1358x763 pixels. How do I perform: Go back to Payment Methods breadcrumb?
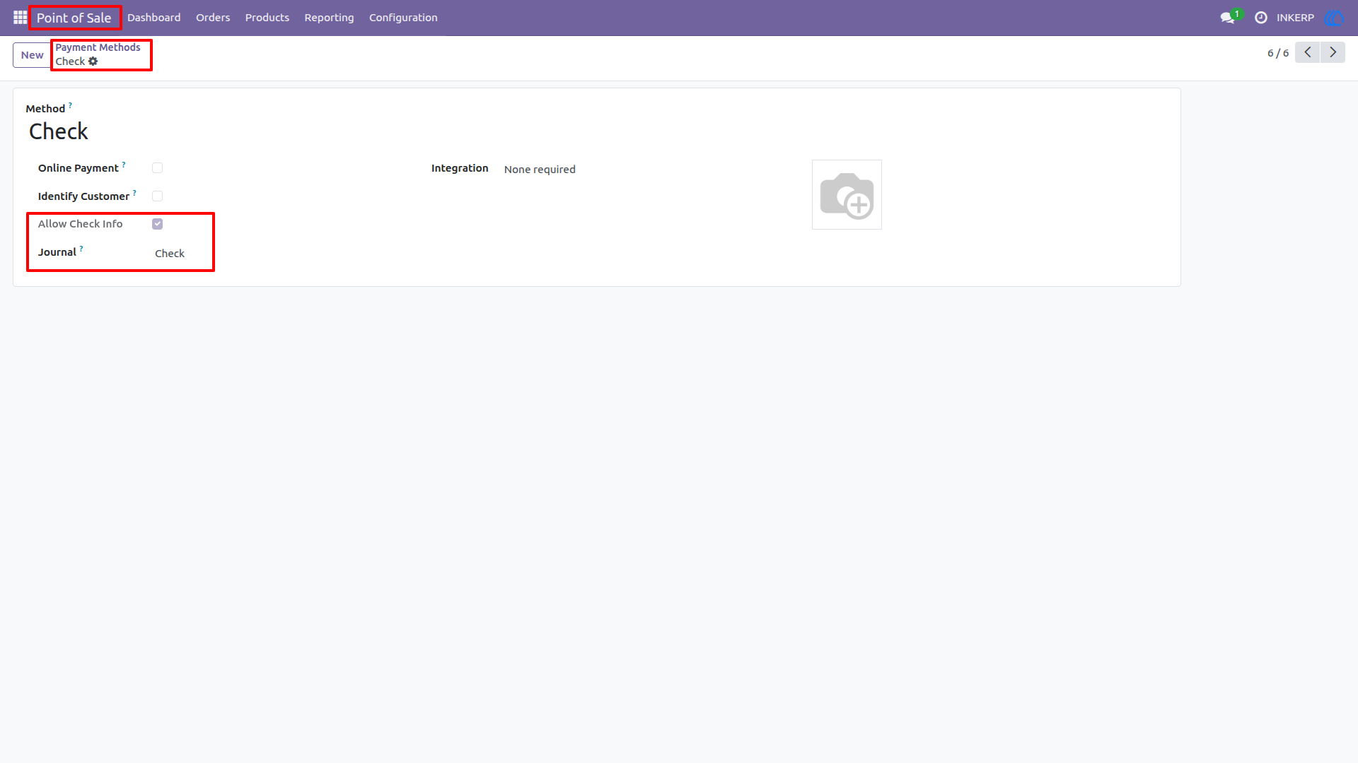click(98, 47)
